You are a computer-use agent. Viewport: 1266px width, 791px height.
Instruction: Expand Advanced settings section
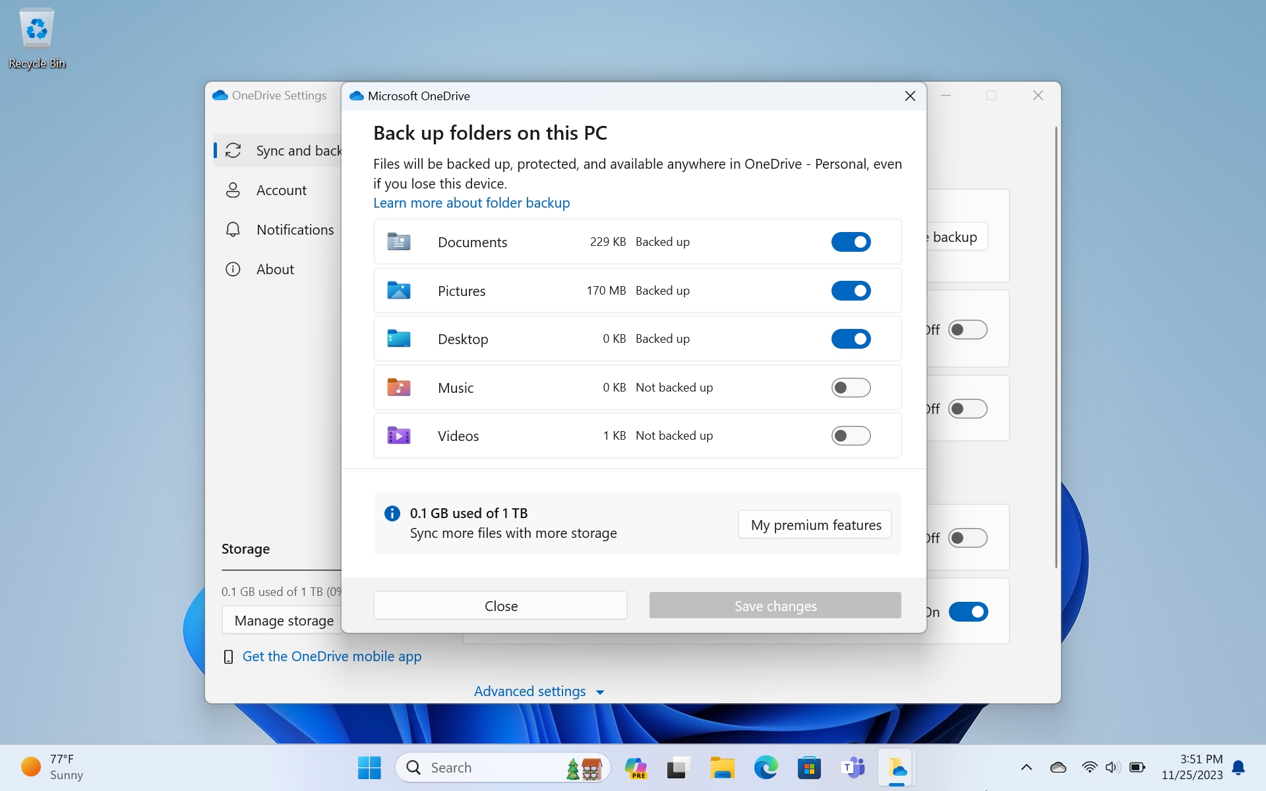[539, 691]
